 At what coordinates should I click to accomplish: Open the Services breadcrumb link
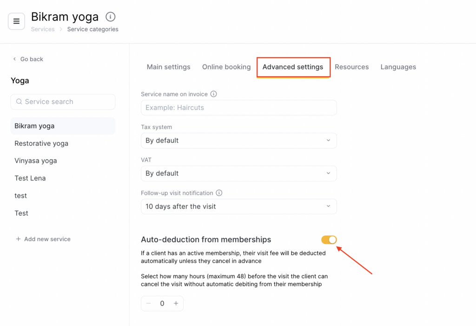click(43, 29)
